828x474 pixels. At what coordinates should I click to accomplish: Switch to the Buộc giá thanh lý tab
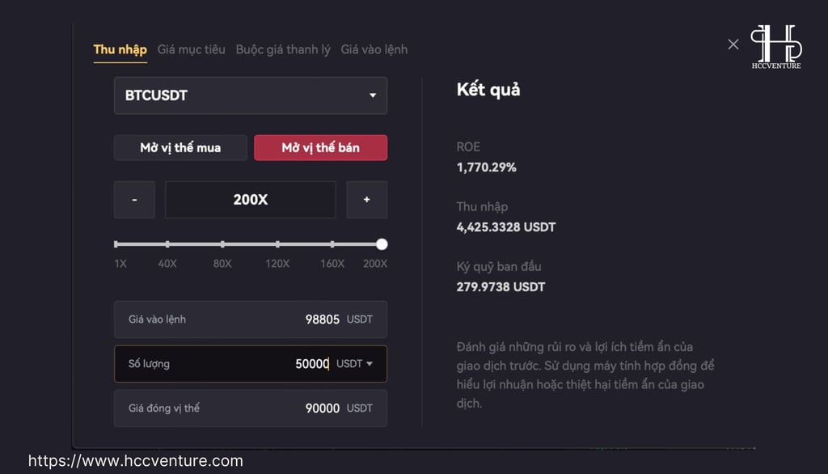283,49
